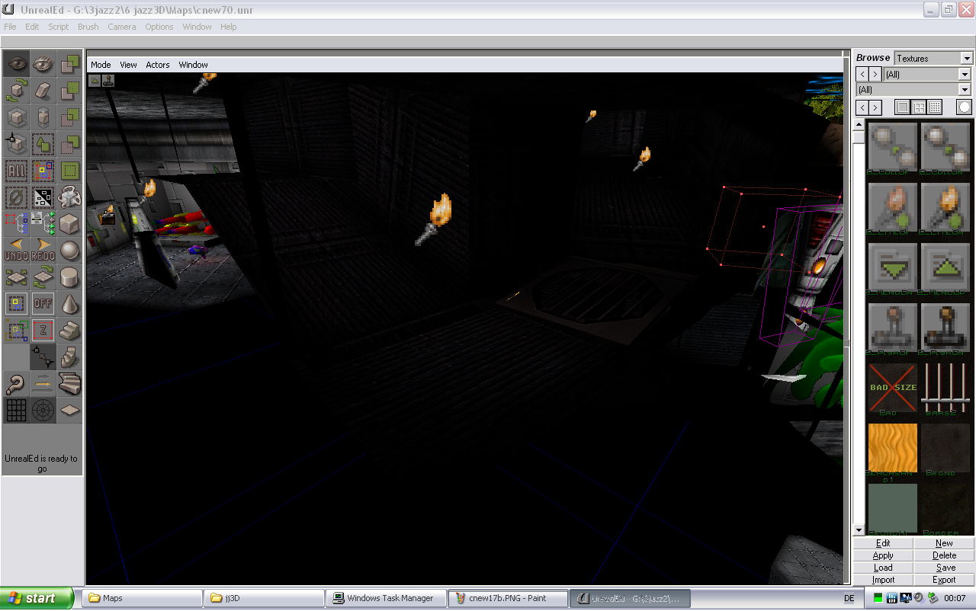Viewport: 976px width, 611px height.
Task: Click the black-and-white invert selection tool
Action: pyautogui.click(x=43, y=197)
